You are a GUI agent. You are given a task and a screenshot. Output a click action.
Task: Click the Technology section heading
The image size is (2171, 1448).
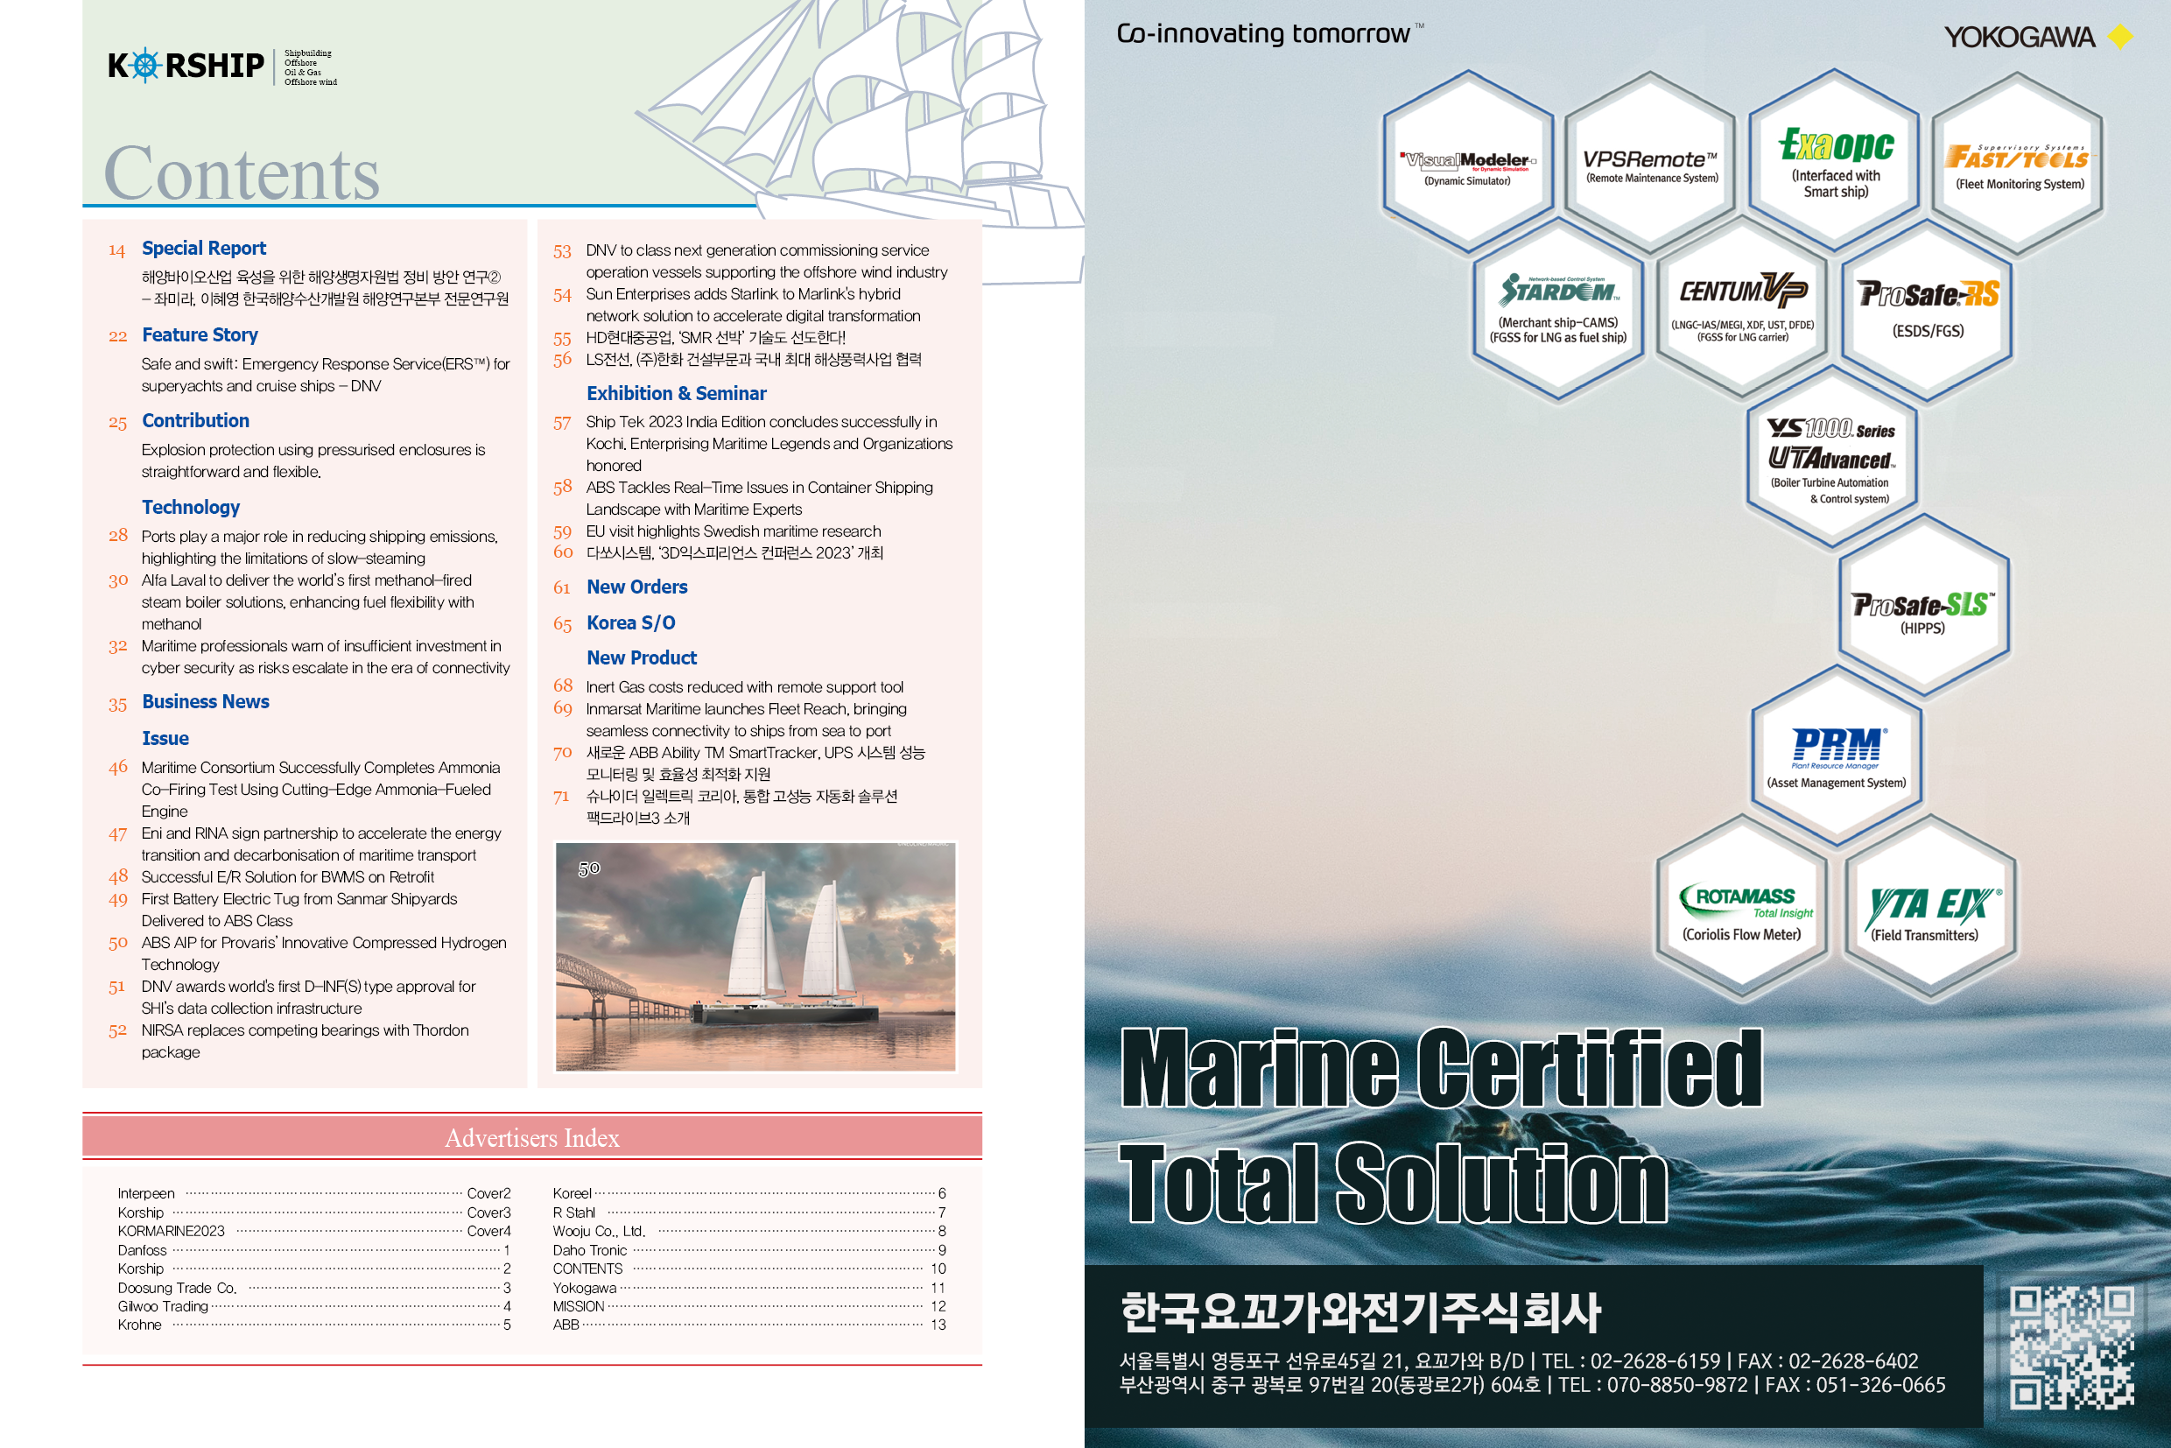coord(191,507)
